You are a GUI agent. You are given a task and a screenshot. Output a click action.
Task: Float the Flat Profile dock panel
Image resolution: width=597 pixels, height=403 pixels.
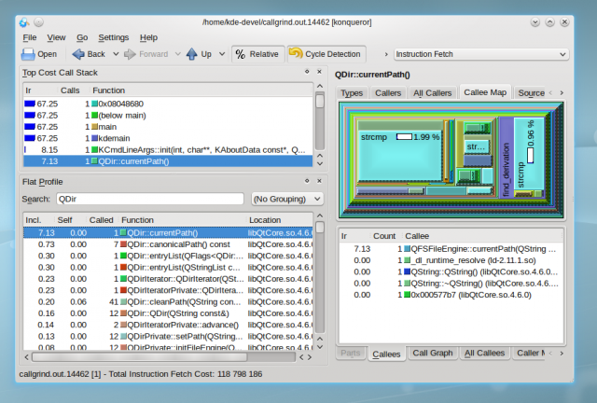pos(307,181)
